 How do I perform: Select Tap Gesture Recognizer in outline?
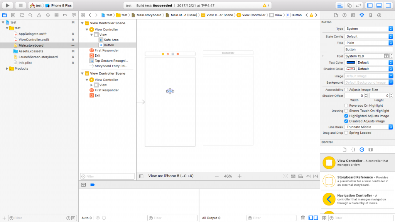tap(111, 61)
